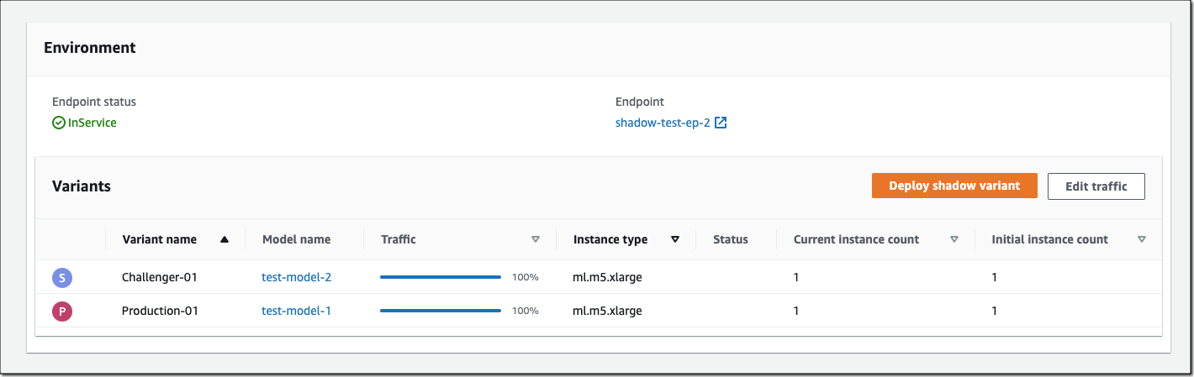Viewport: 1194px width, 377px height.
Task: Click the Production-01 traffic progress bar
Action: pyautogui.click(x=440, y=312)
